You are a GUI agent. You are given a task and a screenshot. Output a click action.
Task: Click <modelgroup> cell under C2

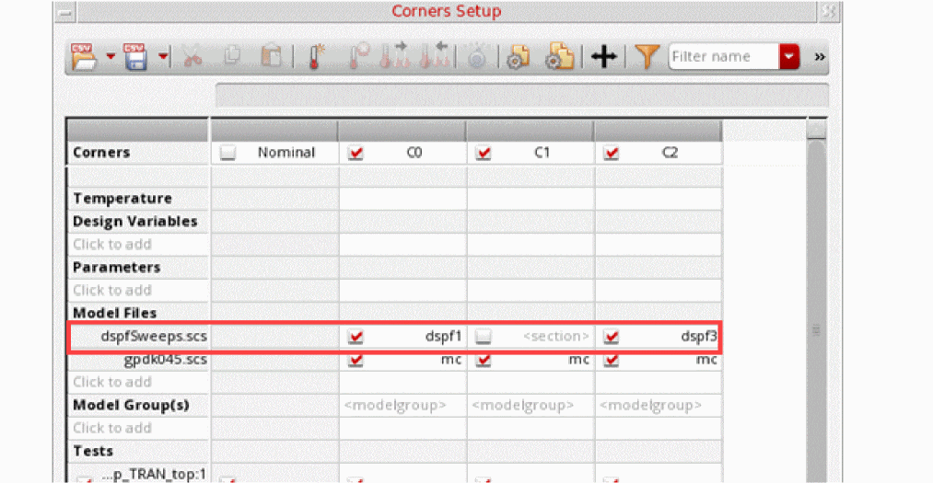tap(650, 405)
